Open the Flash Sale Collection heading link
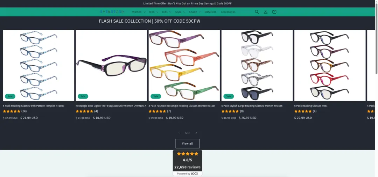The image size is (378, 177). pos(149,21)
